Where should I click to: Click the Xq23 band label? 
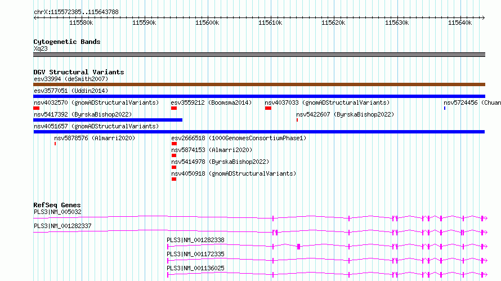tap(41, 48)
